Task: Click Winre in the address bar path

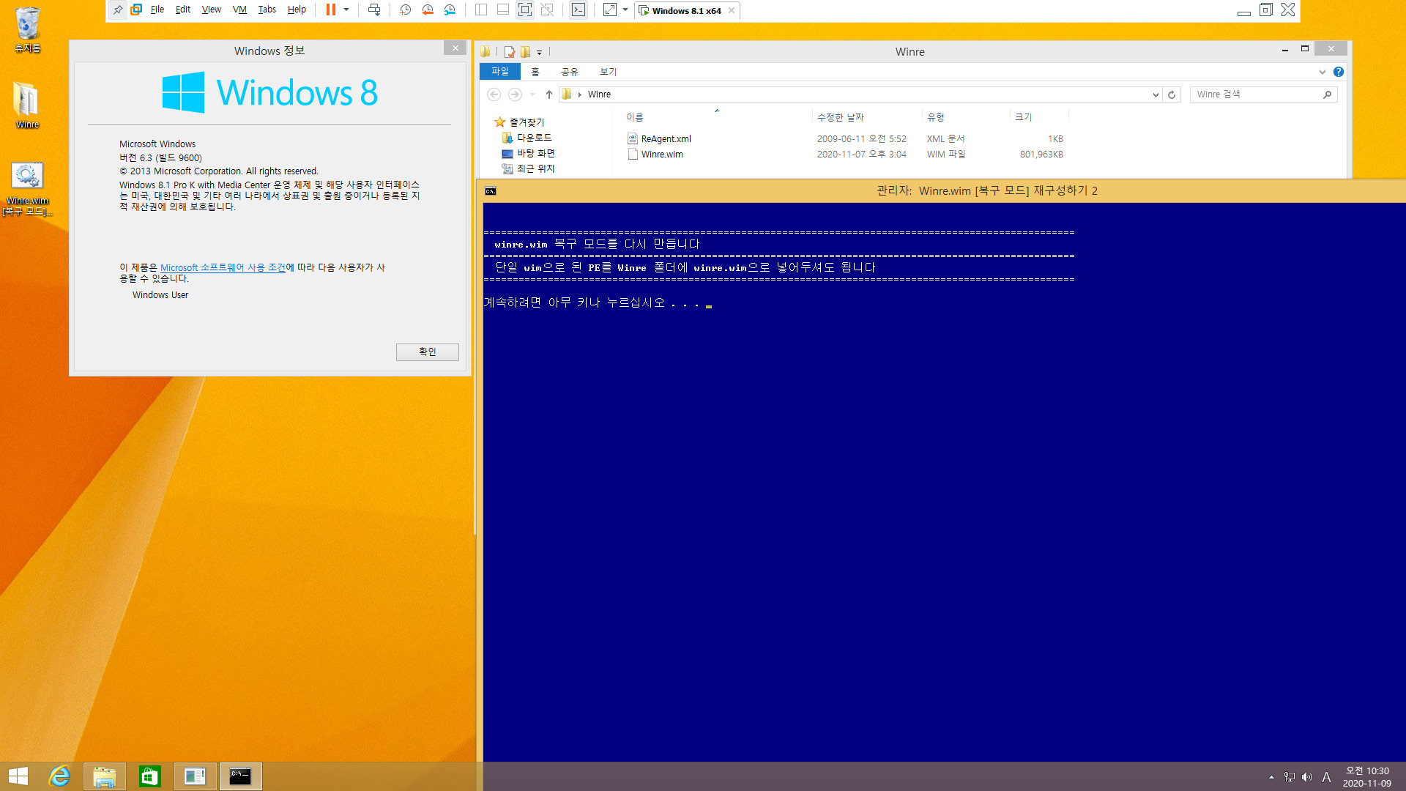Action: coord(599,94)
